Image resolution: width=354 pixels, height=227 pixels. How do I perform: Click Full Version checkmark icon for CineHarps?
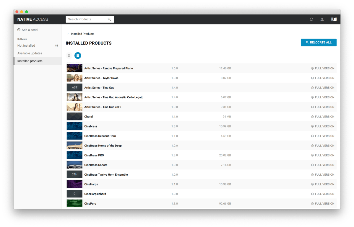(312, 184)
